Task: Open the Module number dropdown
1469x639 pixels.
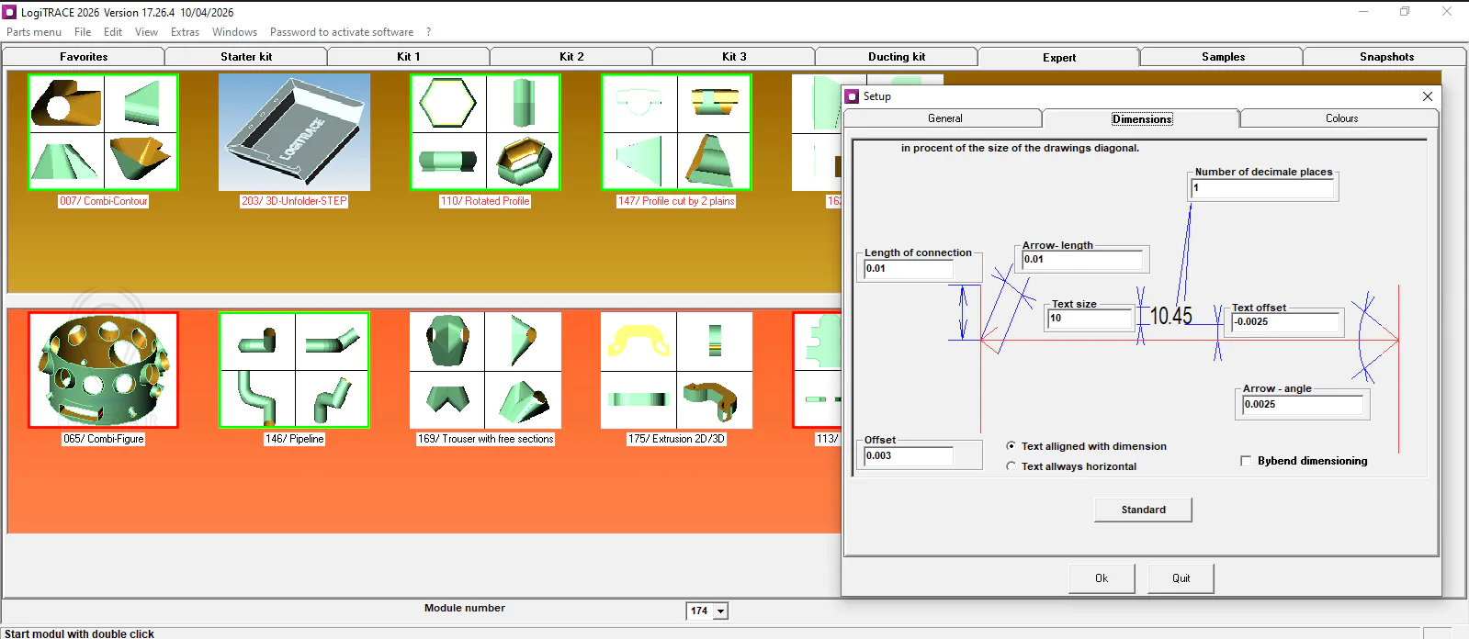Action: (720, 611)
